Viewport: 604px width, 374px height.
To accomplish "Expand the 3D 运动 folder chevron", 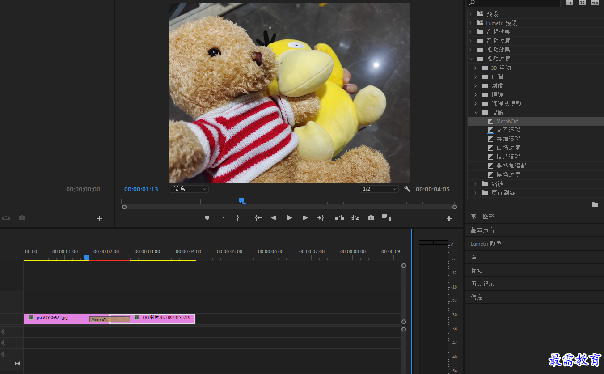I will 476,68.
